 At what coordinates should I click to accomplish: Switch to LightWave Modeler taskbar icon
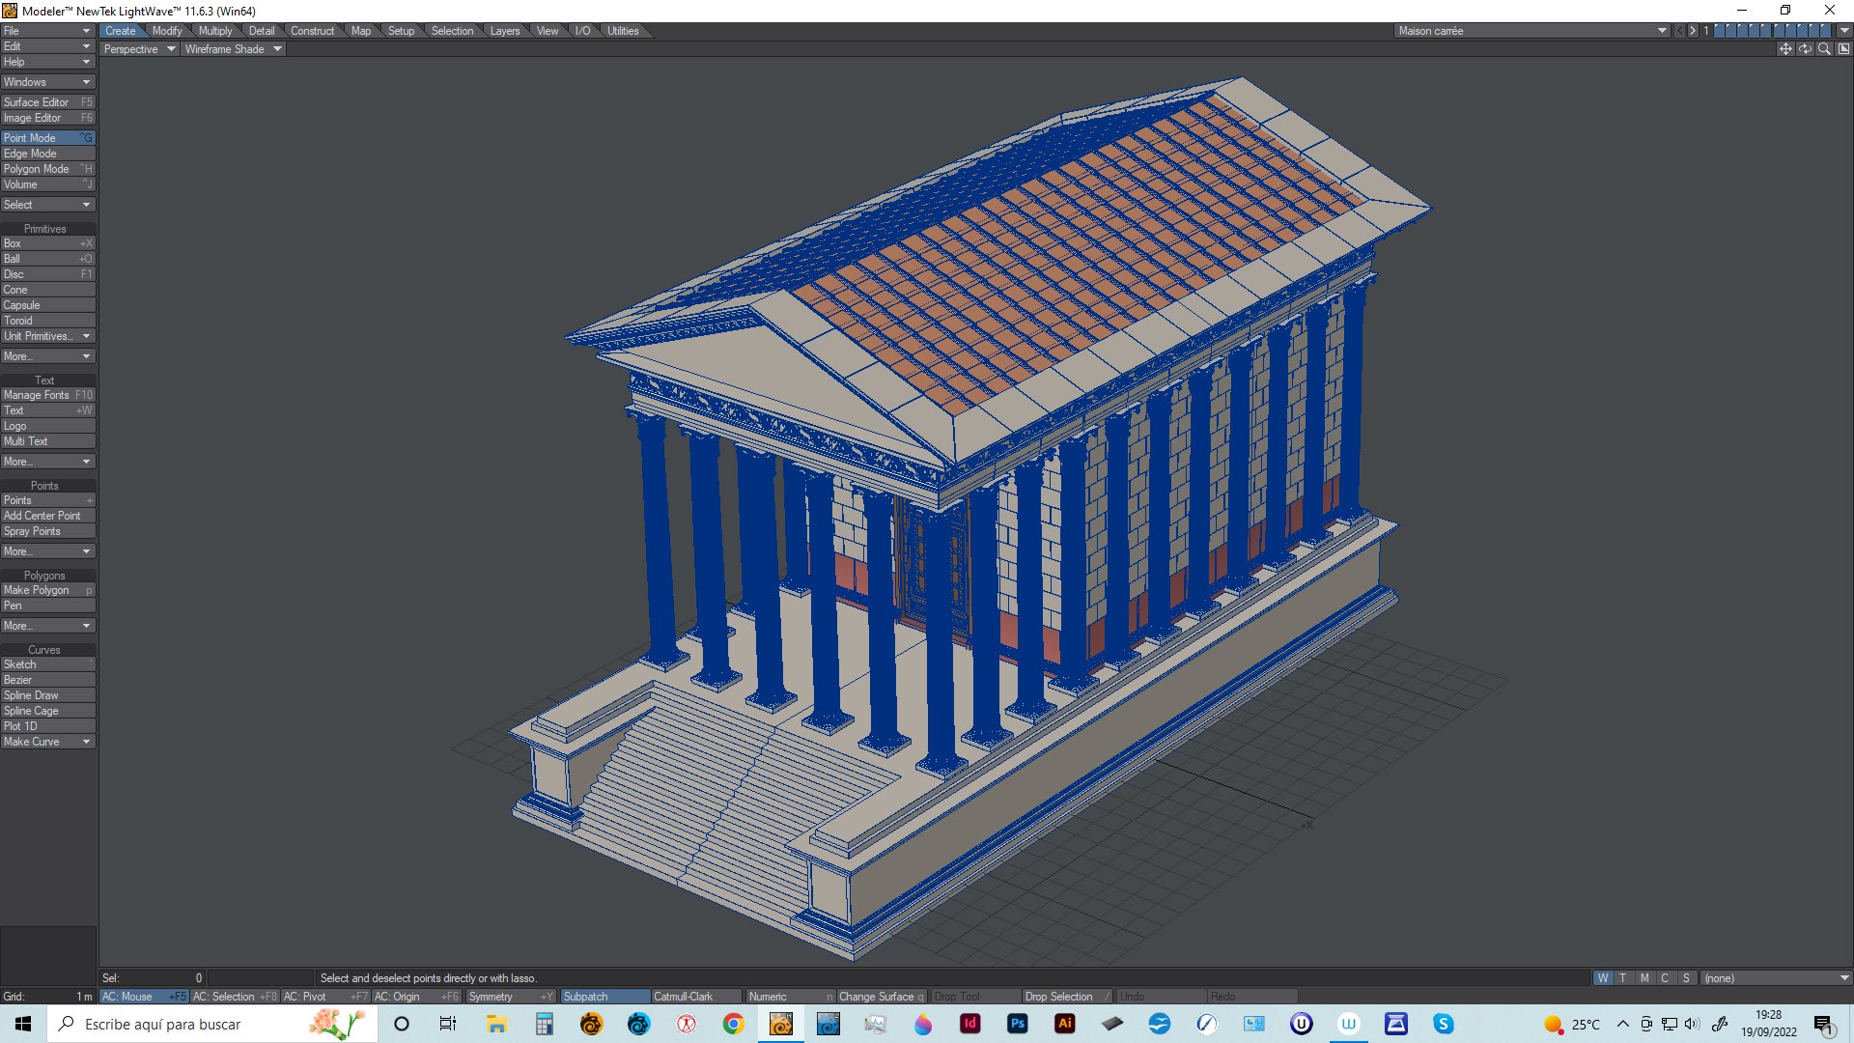pyautogui.click(x=781, y=1024)
